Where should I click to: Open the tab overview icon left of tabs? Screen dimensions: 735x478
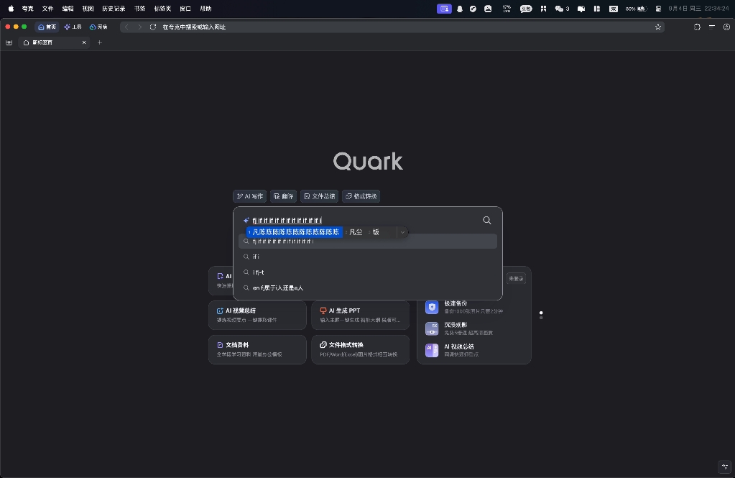click(9, 42)
